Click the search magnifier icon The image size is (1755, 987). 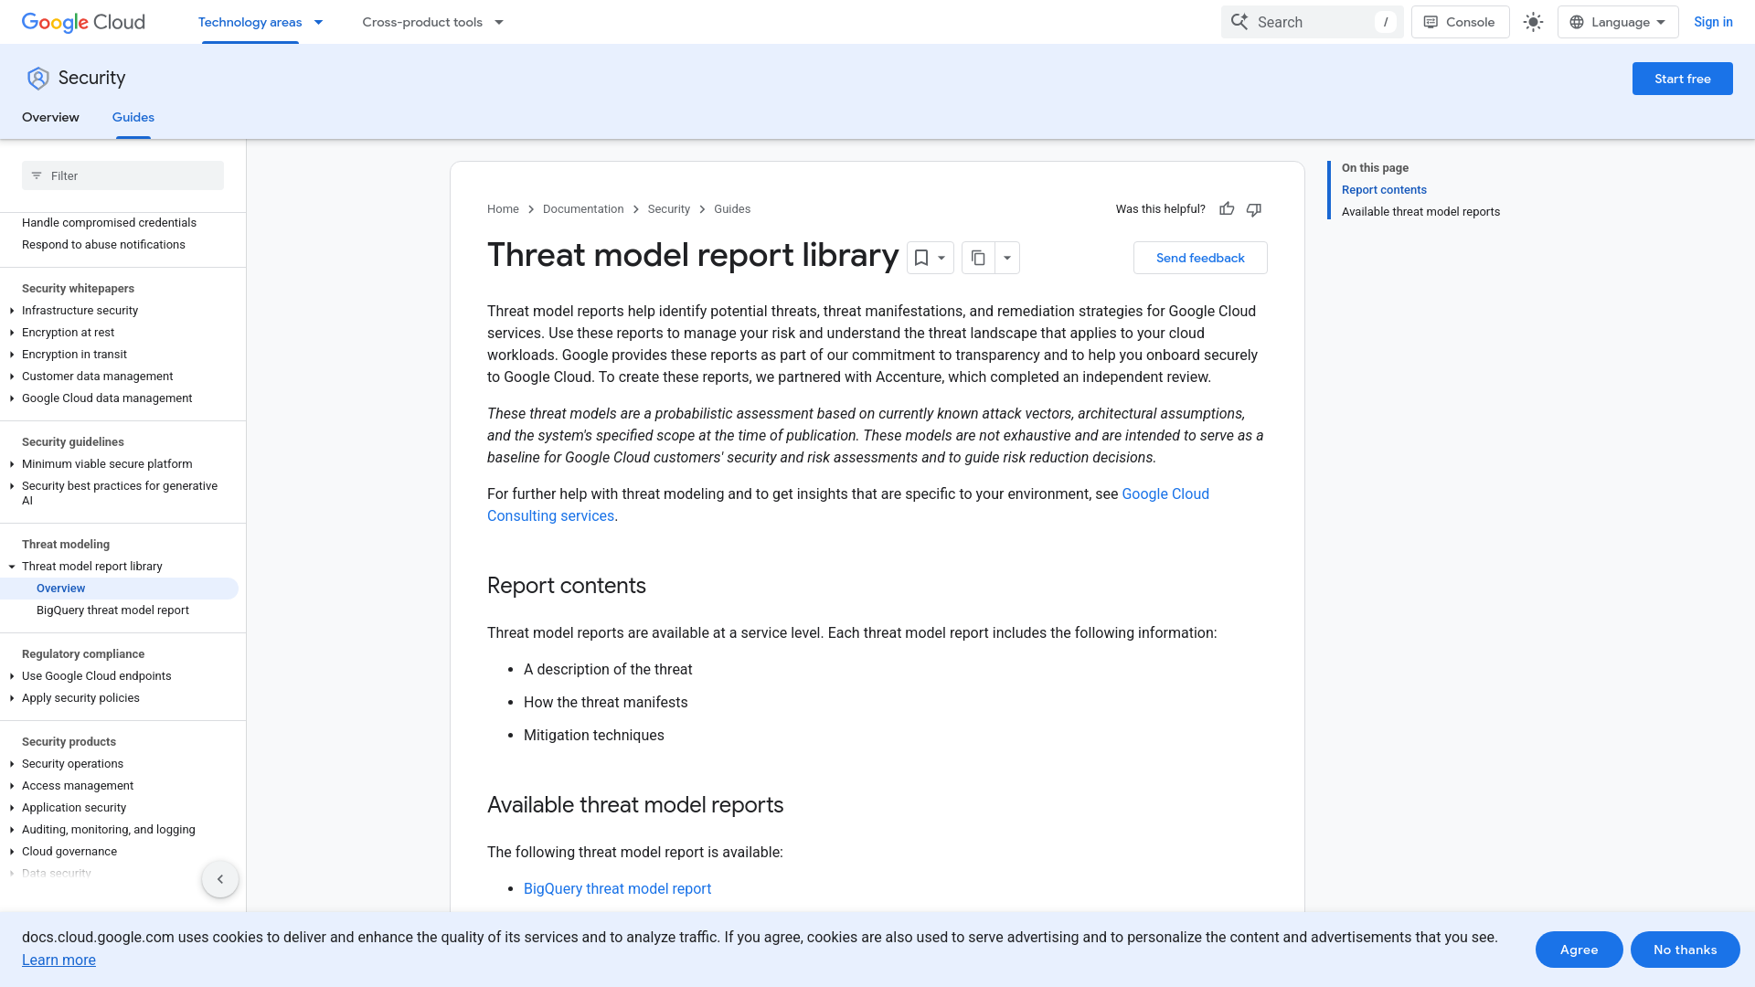(1239, 22)
